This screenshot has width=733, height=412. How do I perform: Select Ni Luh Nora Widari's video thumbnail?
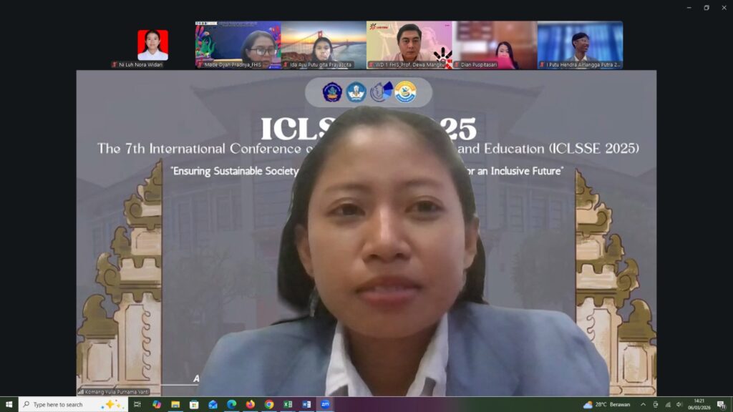click(152, 45)
